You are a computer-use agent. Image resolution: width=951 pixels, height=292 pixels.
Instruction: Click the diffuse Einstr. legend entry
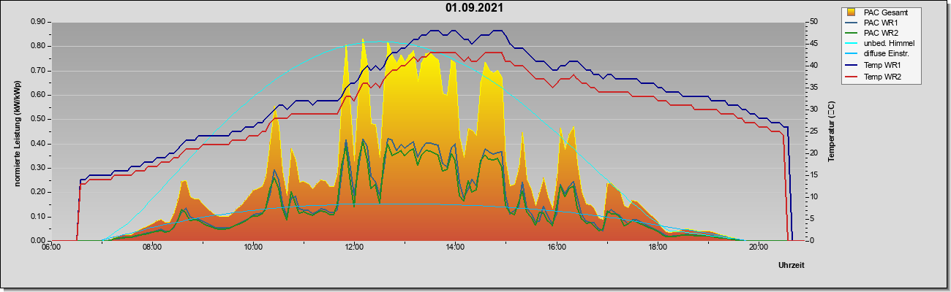pyautogui.click(x=879, y=54)
